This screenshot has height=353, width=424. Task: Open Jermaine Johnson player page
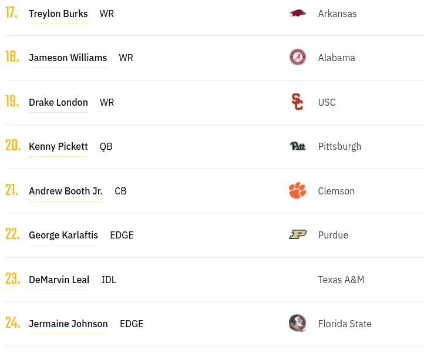point(68,324)
